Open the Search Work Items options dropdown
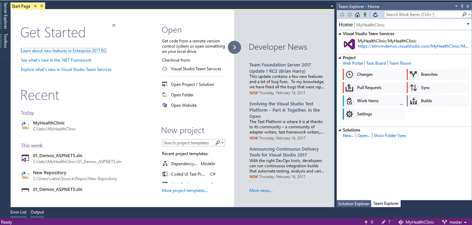The height and width of the screenshot is (225, 472). tap(469, 15)
